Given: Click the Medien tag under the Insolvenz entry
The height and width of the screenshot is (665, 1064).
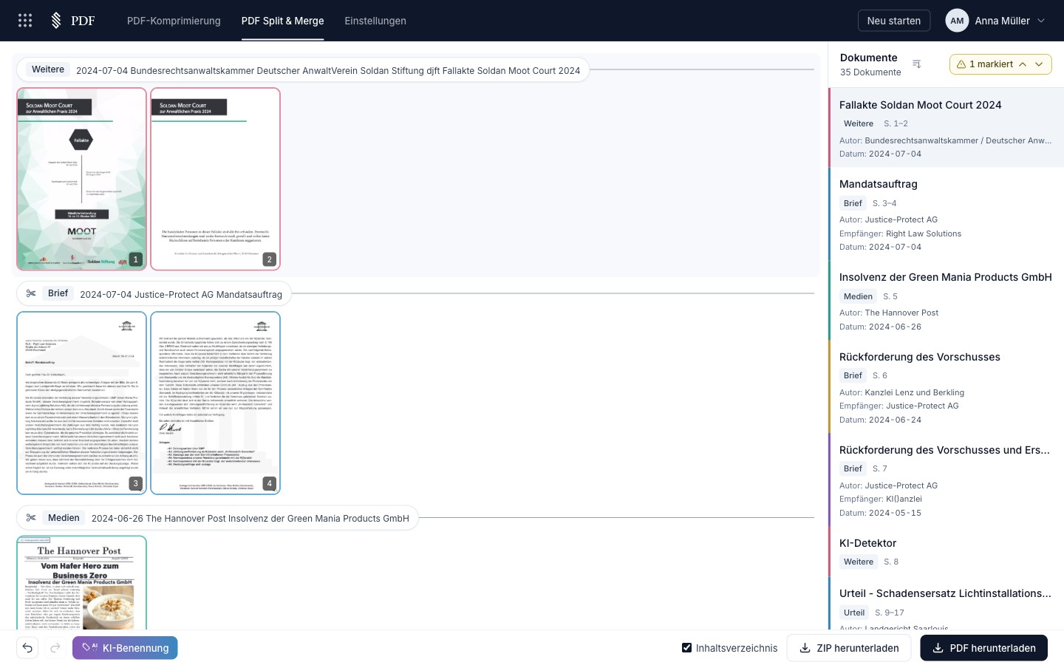Looking at the screenshot, I should (x=859, y=296).
